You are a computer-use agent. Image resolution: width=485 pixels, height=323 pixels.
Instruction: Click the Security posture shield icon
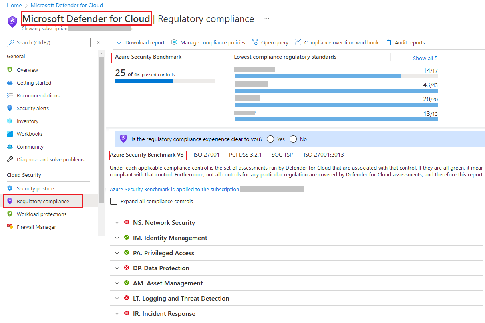10,188
